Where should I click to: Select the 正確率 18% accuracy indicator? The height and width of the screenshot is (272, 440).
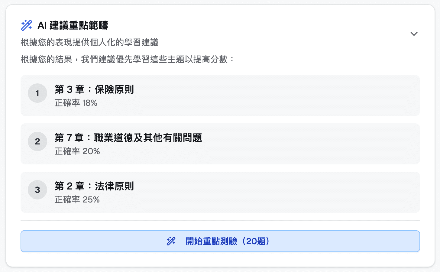pos(76,103)
